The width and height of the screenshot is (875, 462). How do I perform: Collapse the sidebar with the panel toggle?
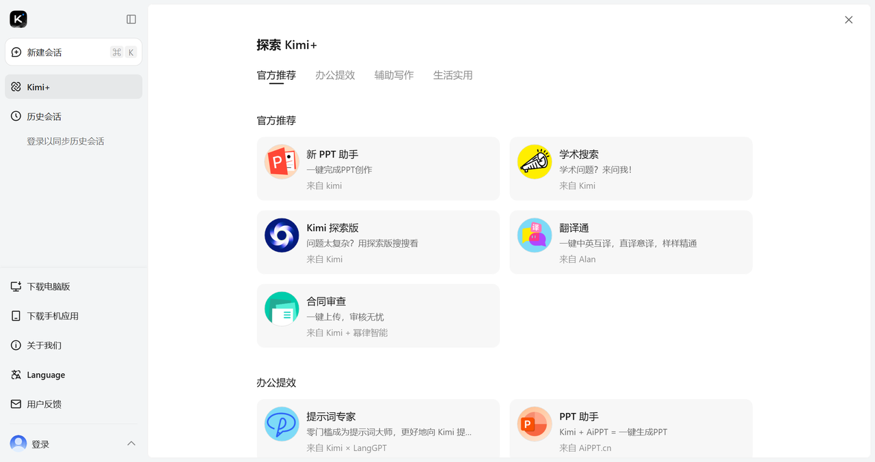(x=131, y=19)
